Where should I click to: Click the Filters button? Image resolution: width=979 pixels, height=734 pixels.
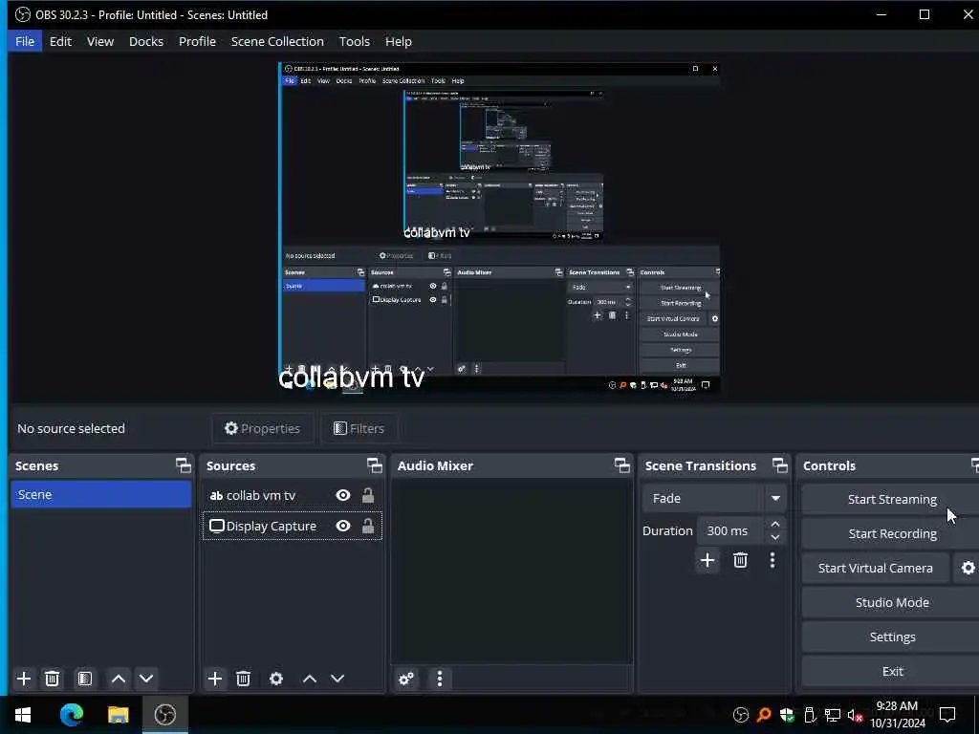click(359, 428)
